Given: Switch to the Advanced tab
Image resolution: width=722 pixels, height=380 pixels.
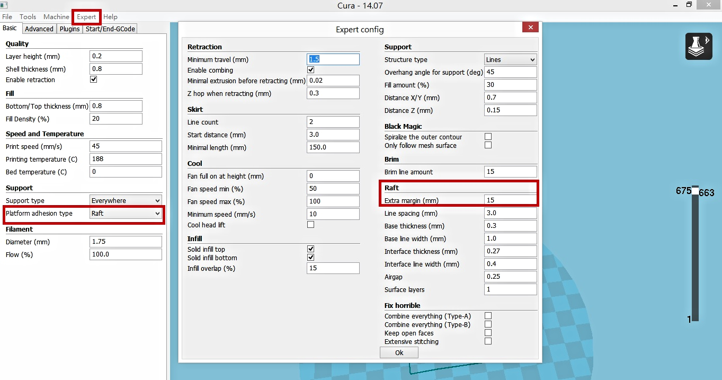Looking at the screenshot, I should point(39,29).
